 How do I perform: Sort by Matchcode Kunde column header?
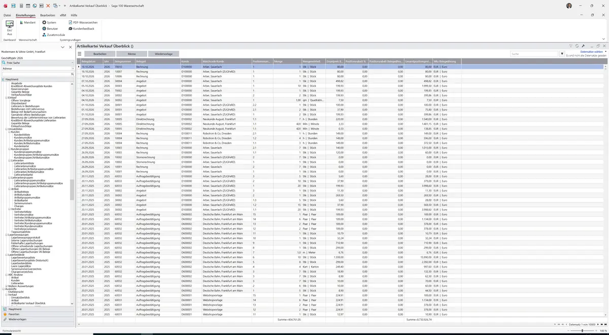(x=226, y=61)
